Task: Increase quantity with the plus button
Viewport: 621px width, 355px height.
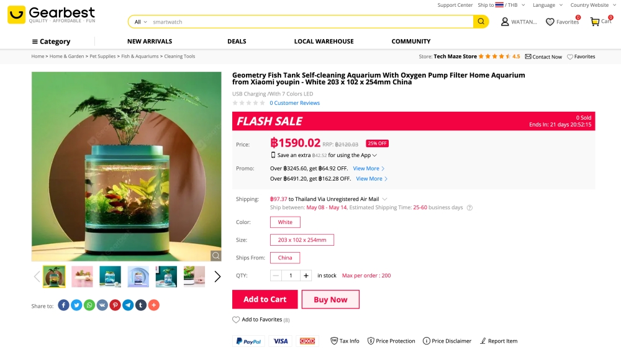Action: [306, 276]
